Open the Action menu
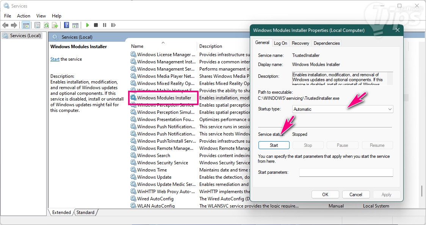 23,16
